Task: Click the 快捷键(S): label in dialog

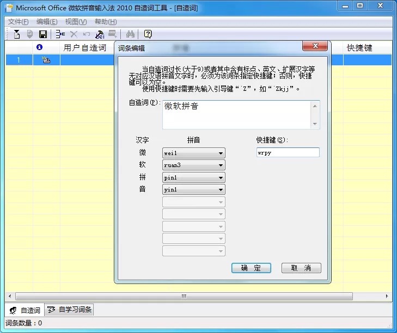Action: point(272,140)
